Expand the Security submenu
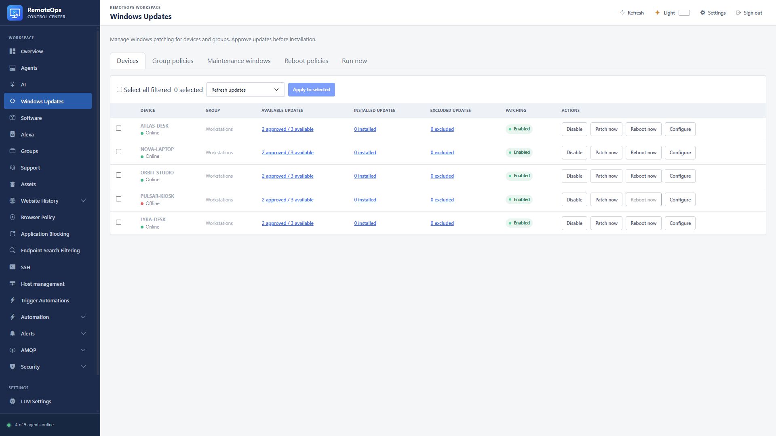Screen dimensions: 776x436 [x=83, y=367]
